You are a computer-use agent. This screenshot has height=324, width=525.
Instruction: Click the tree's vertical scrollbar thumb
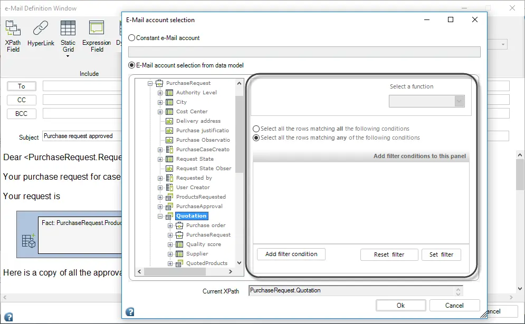coord(239,134)
